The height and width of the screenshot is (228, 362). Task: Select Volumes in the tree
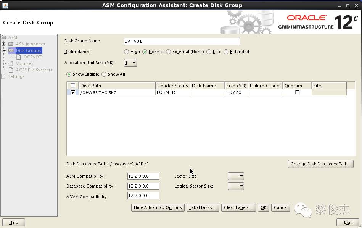24,63
